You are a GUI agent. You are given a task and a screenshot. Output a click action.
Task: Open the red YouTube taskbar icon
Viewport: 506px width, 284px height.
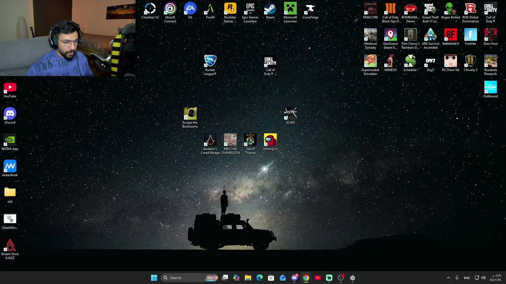click(x=317, y=278)
